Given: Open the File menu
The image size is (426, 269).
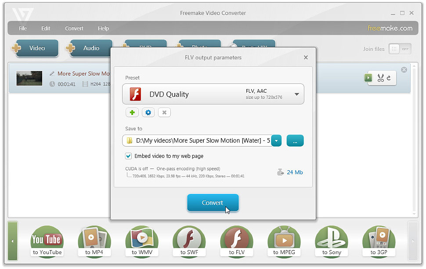Looking at the screenshot, I should pos(23,28).
